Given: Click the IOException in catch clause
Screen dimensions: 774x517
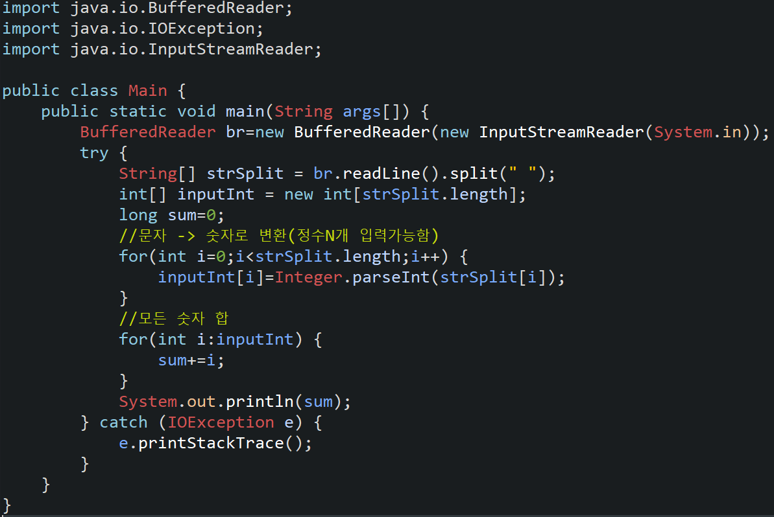Looking at the screenshot, I should coord(221,423).
